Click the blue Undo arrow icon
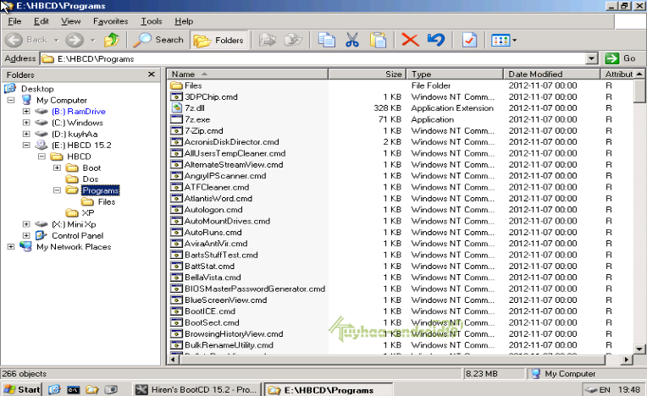Viewport: 647px width, 396px height. pyautogui.click(x=436, y=40)
